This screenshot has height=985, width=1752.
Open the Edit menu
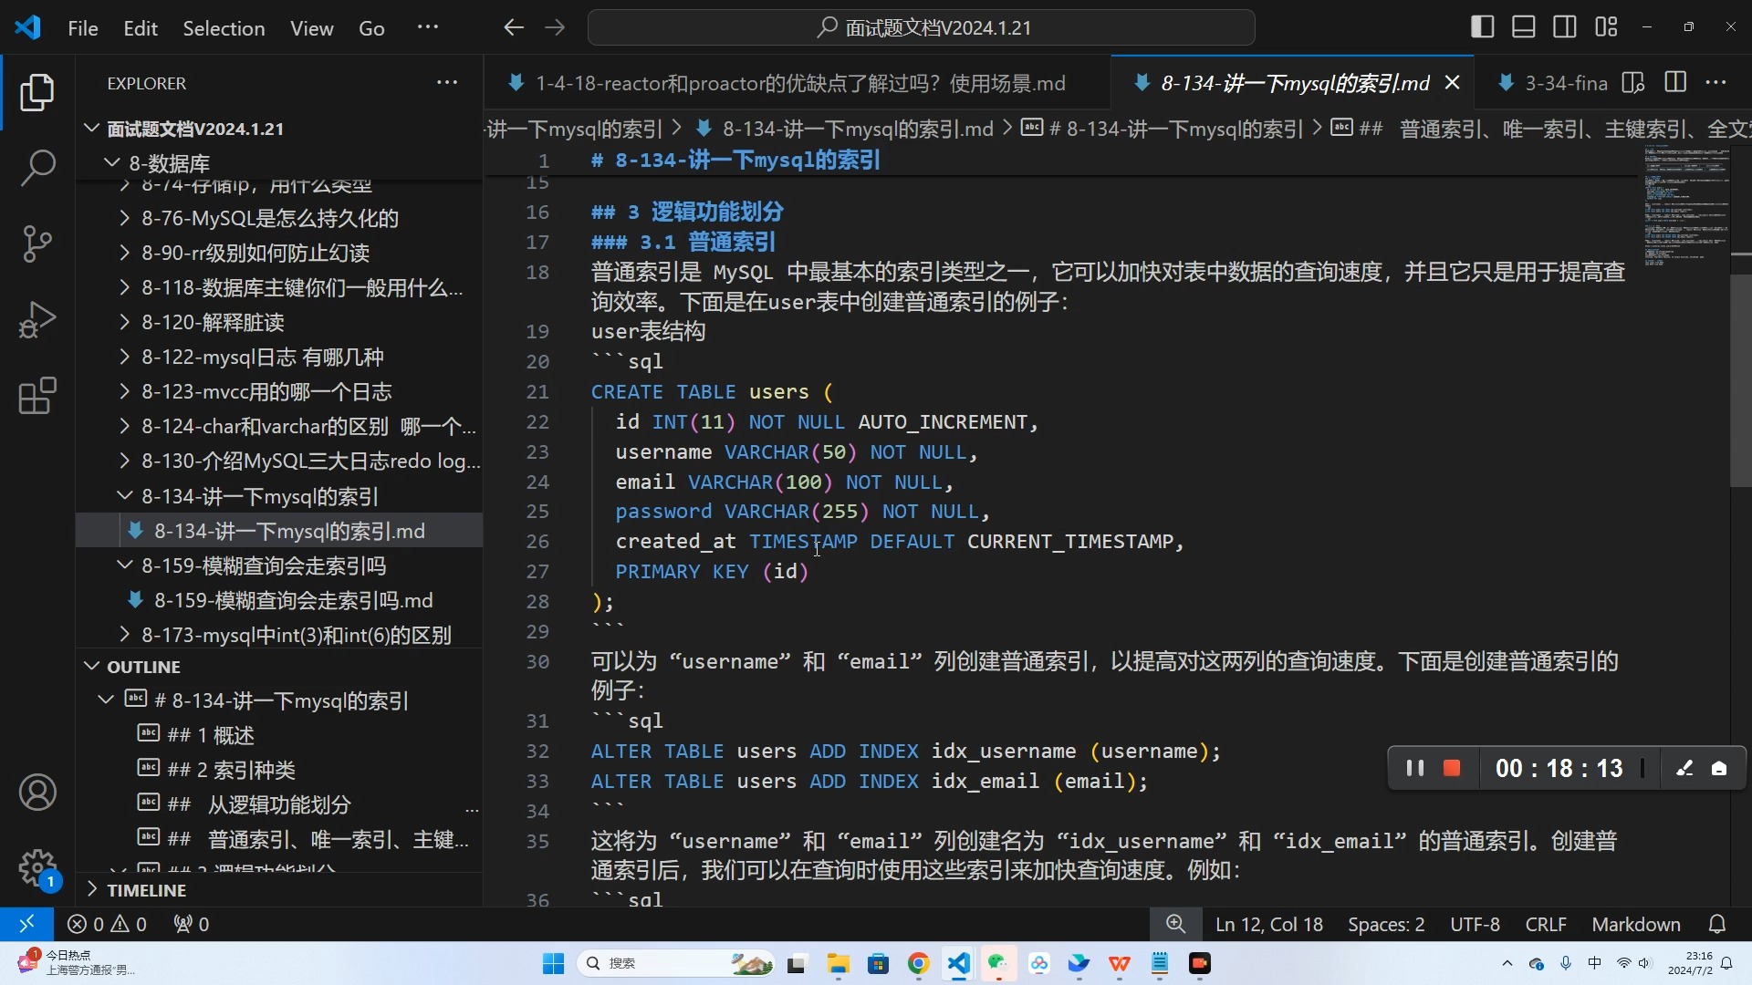click(x=141, y=28)
